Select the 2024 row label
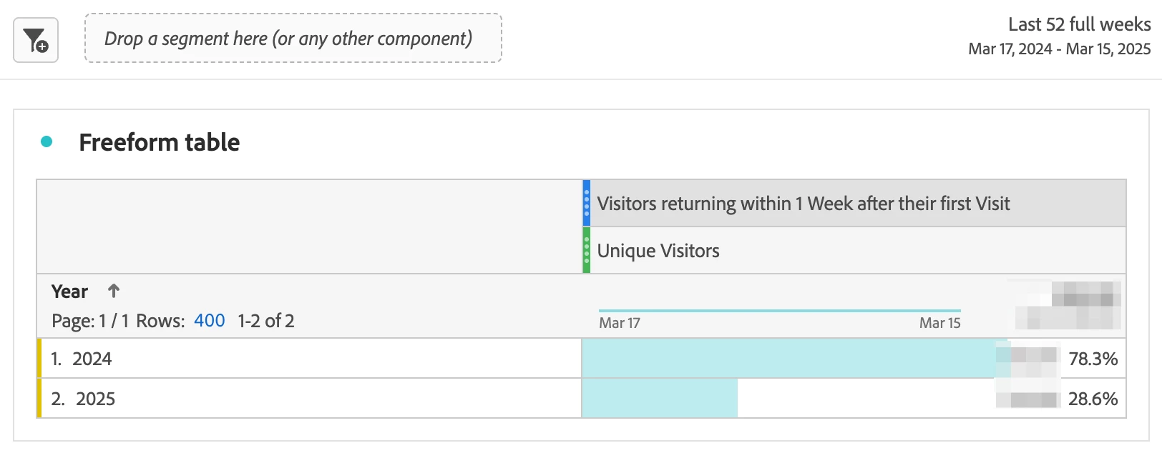Screen dimensions: 1162x453 click(92, 359)
